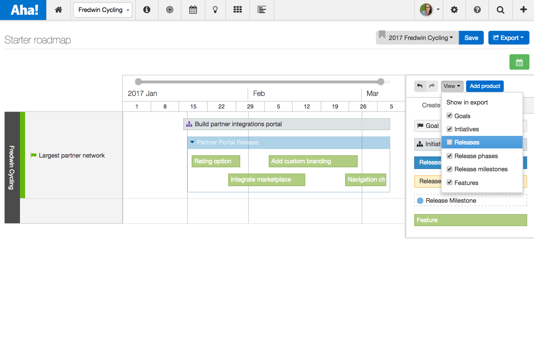Click the purple initiative icon on portal bar
534x346 pixels.
189,124
